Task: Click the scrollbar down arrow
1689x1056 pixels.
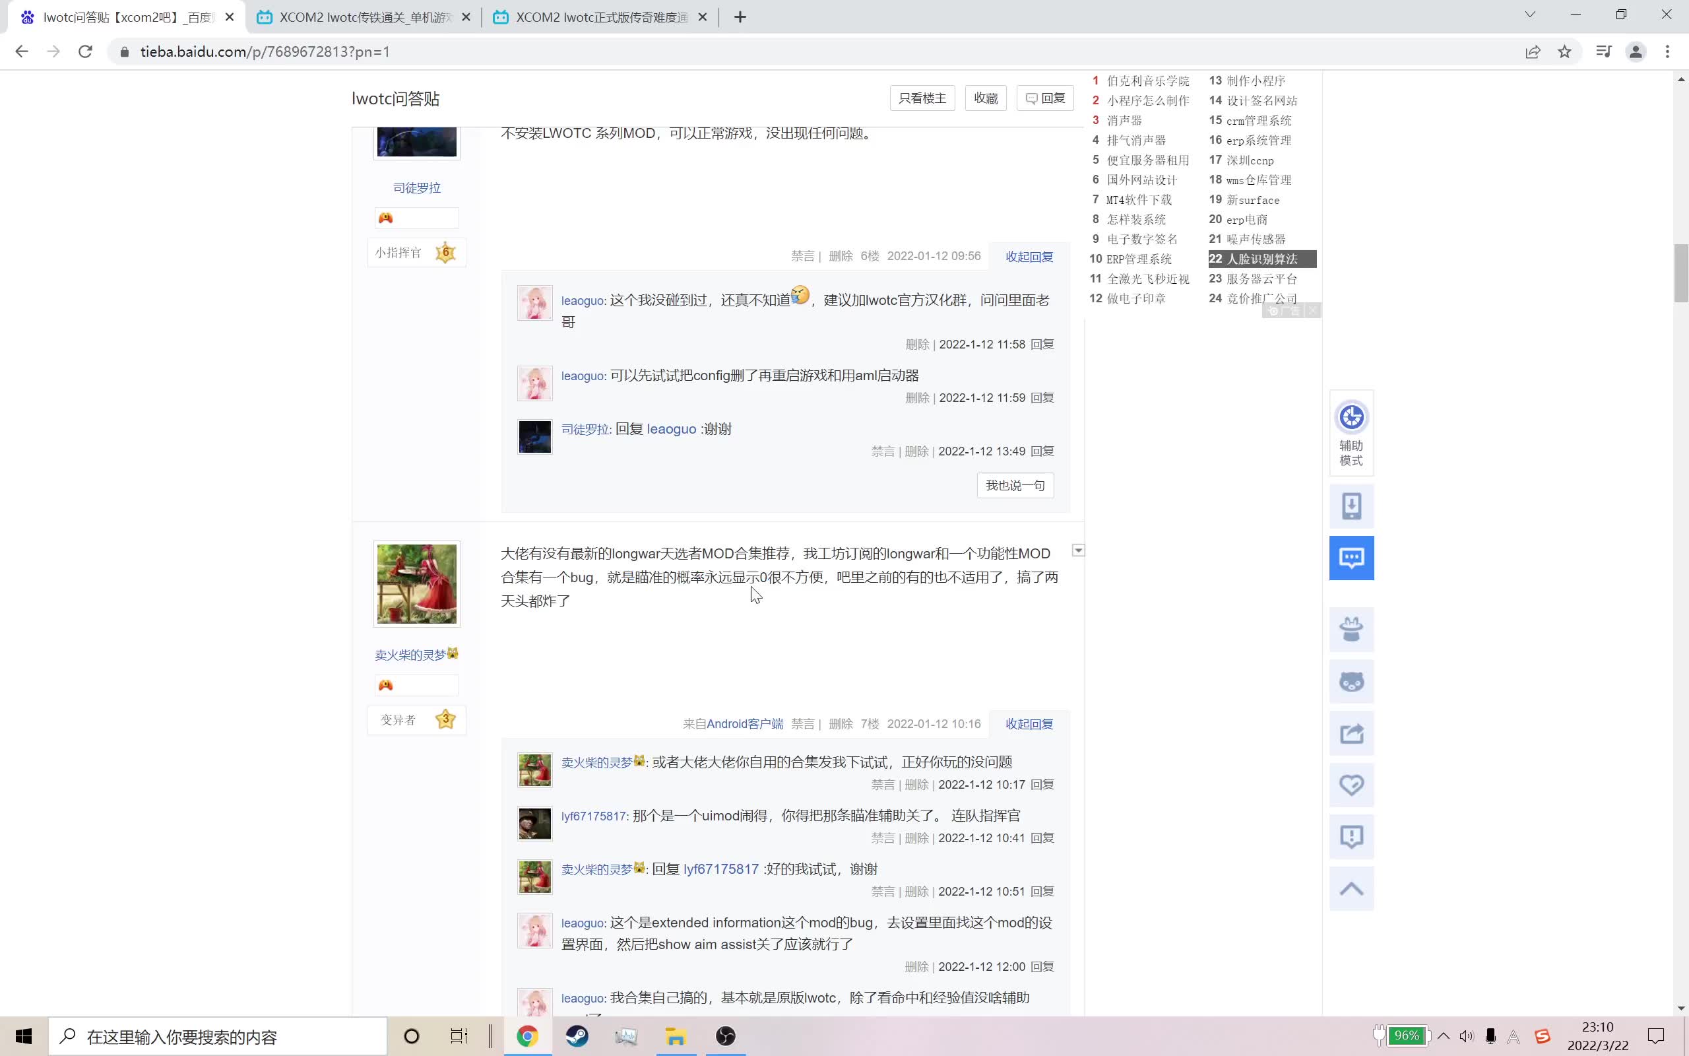Action: tap(1680, 1008)
